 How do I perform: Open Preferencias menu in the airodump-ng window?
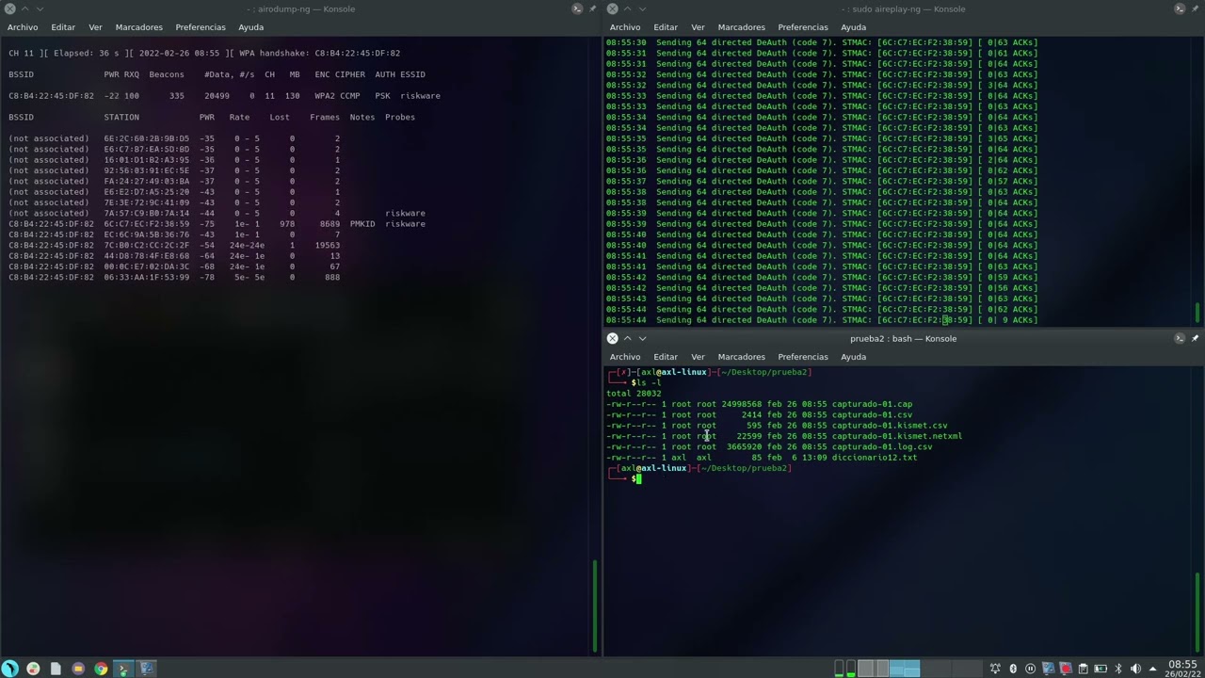click(201, 27)
